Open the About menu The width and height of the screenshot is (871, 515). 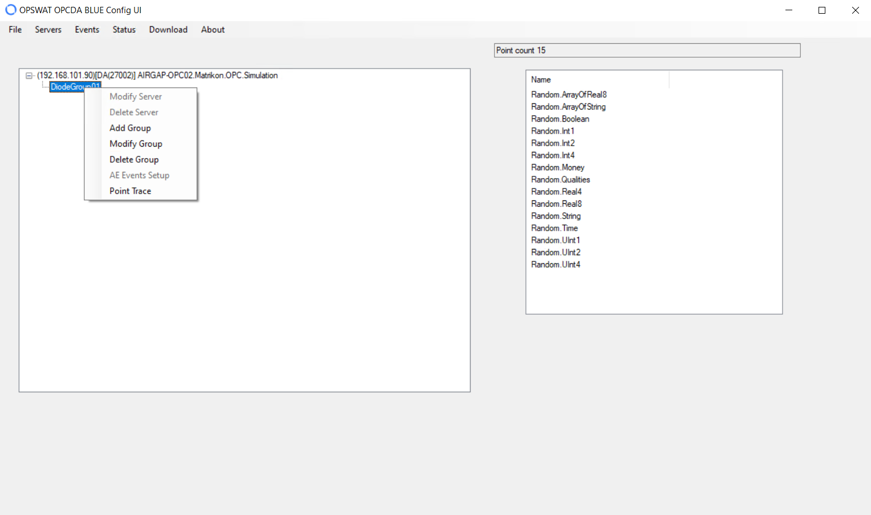pyautogui.click(x=213, y=30)
